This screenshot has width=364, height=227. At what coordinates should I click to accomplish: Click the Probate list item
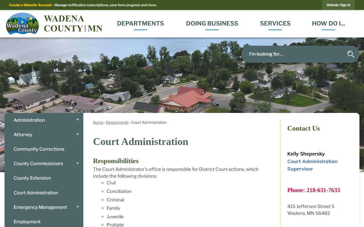click(115, 224)
